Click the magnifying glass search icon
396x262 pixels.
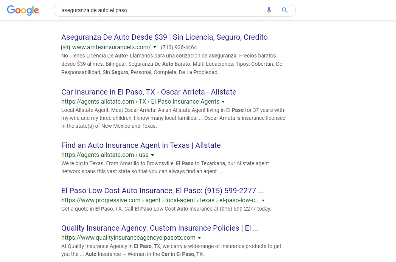pyautogui.click(x=284, y=10)
